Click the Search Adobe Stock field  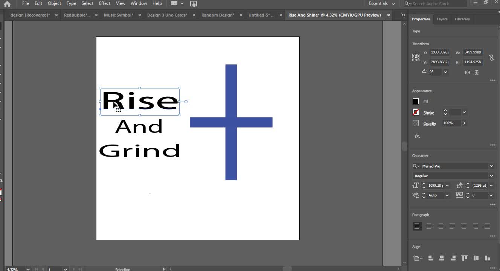tap(435, 3)
